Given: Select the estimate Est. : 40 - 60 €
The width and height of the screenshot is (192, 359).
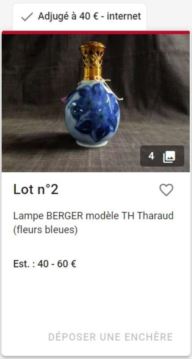Looking at the screenshot, I should point(45,264).
